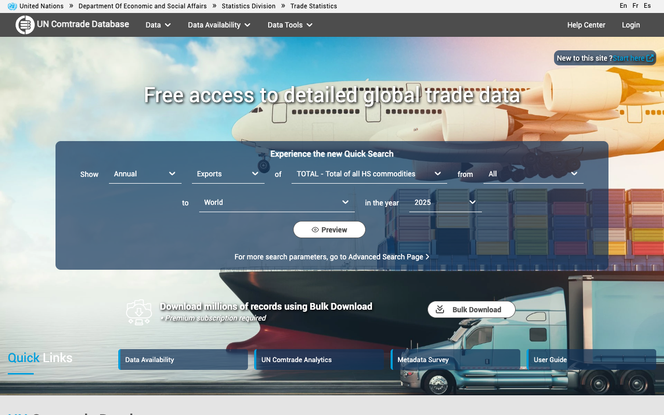Open the Data menu
The width and height of the screenshot is (664, 415).
coord(158,25)
